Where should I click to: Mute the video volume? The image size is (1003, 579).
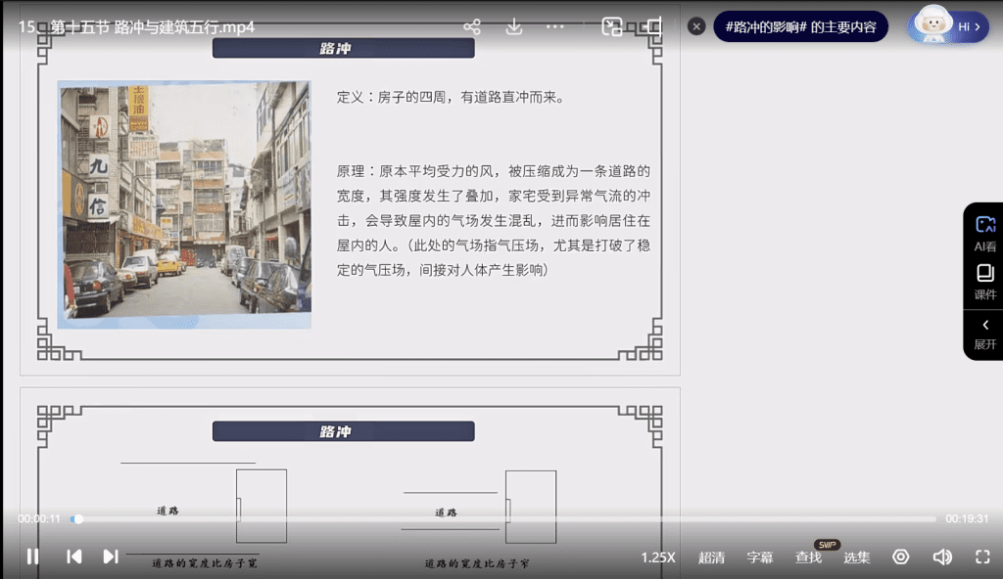tap(942, 557)
